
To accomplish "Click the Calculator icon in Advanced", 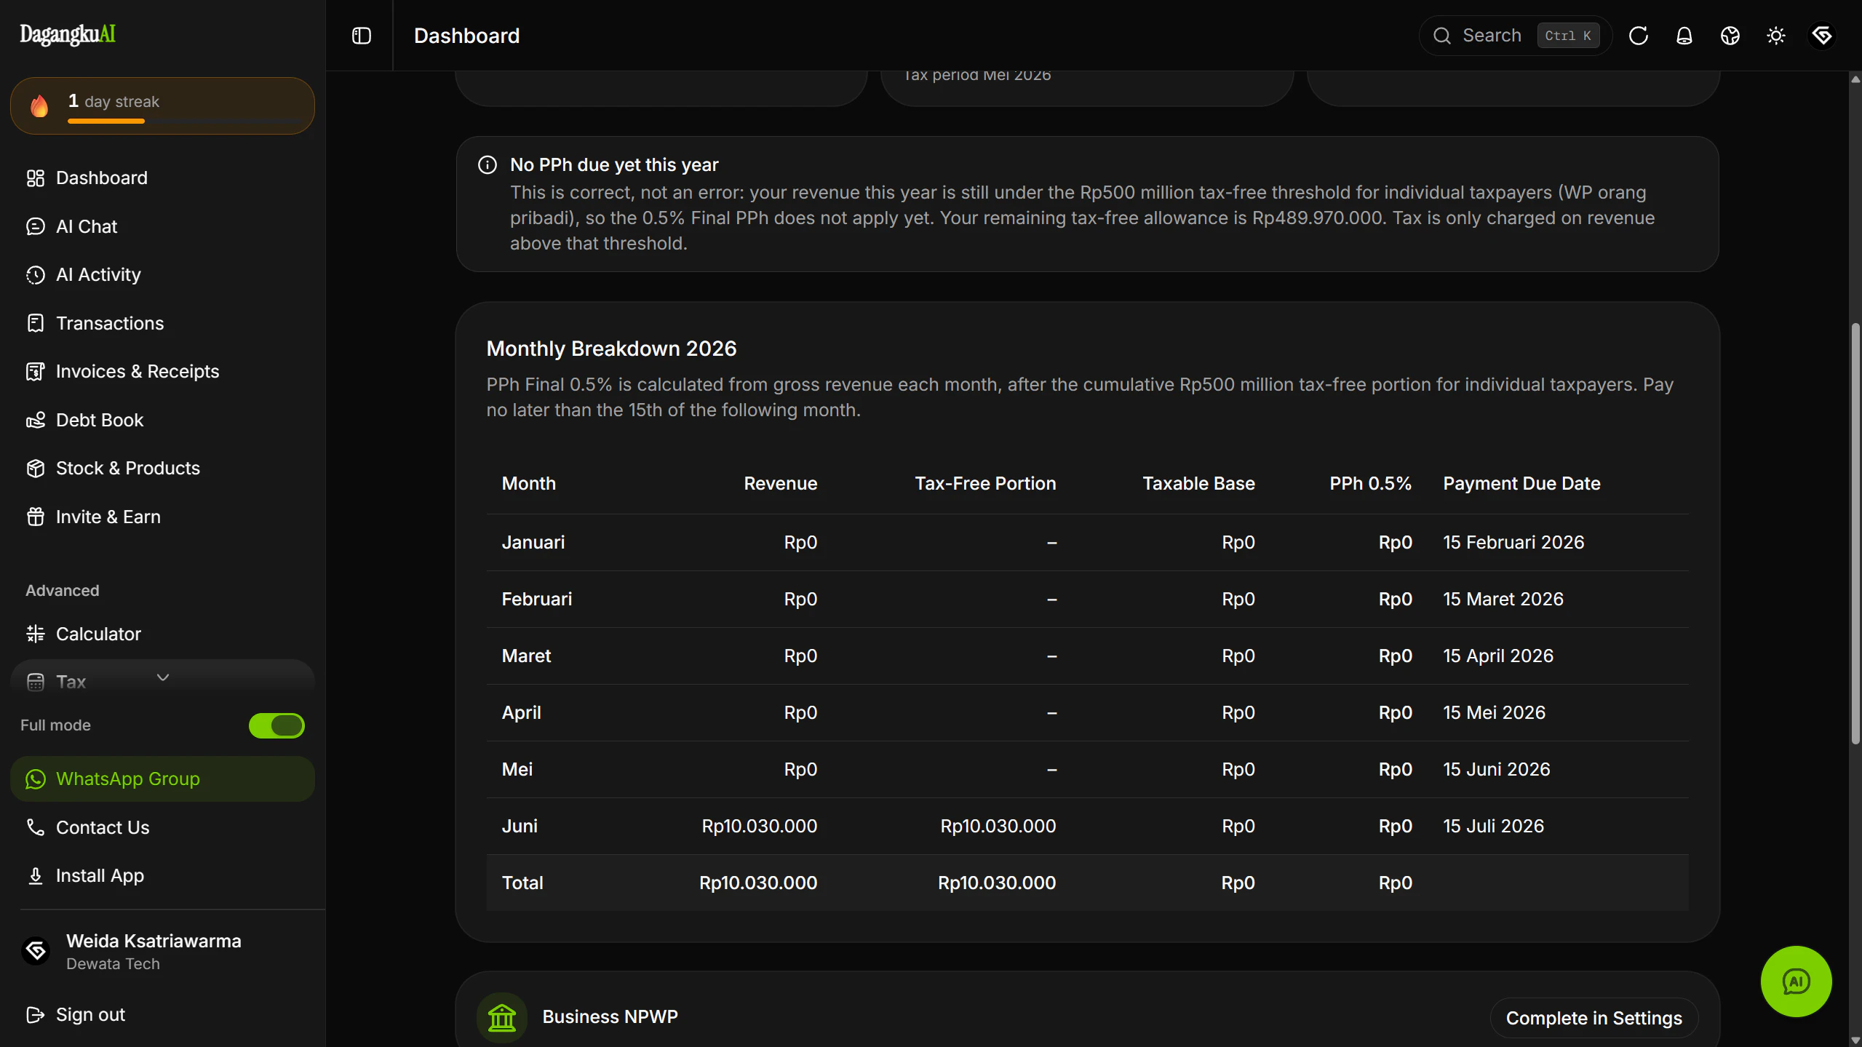I will click(x=36, y=634).
